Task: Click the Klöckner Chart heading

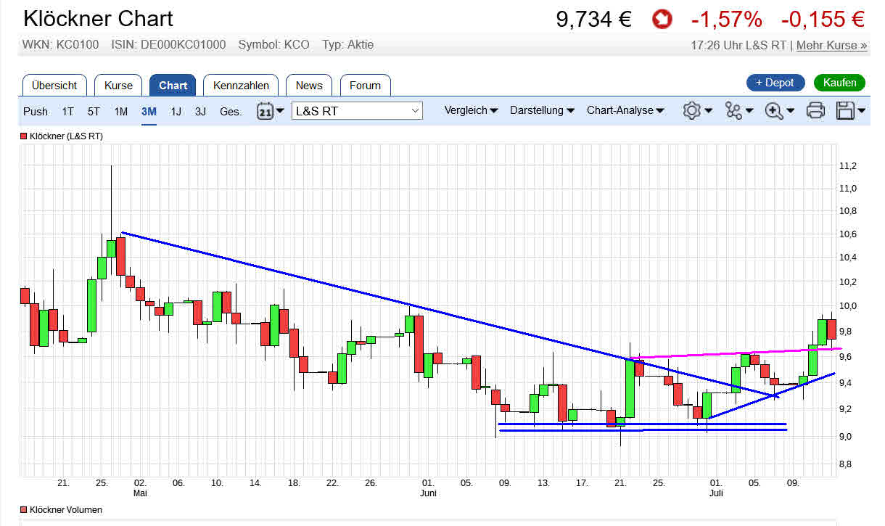Action: pos(98,18)
